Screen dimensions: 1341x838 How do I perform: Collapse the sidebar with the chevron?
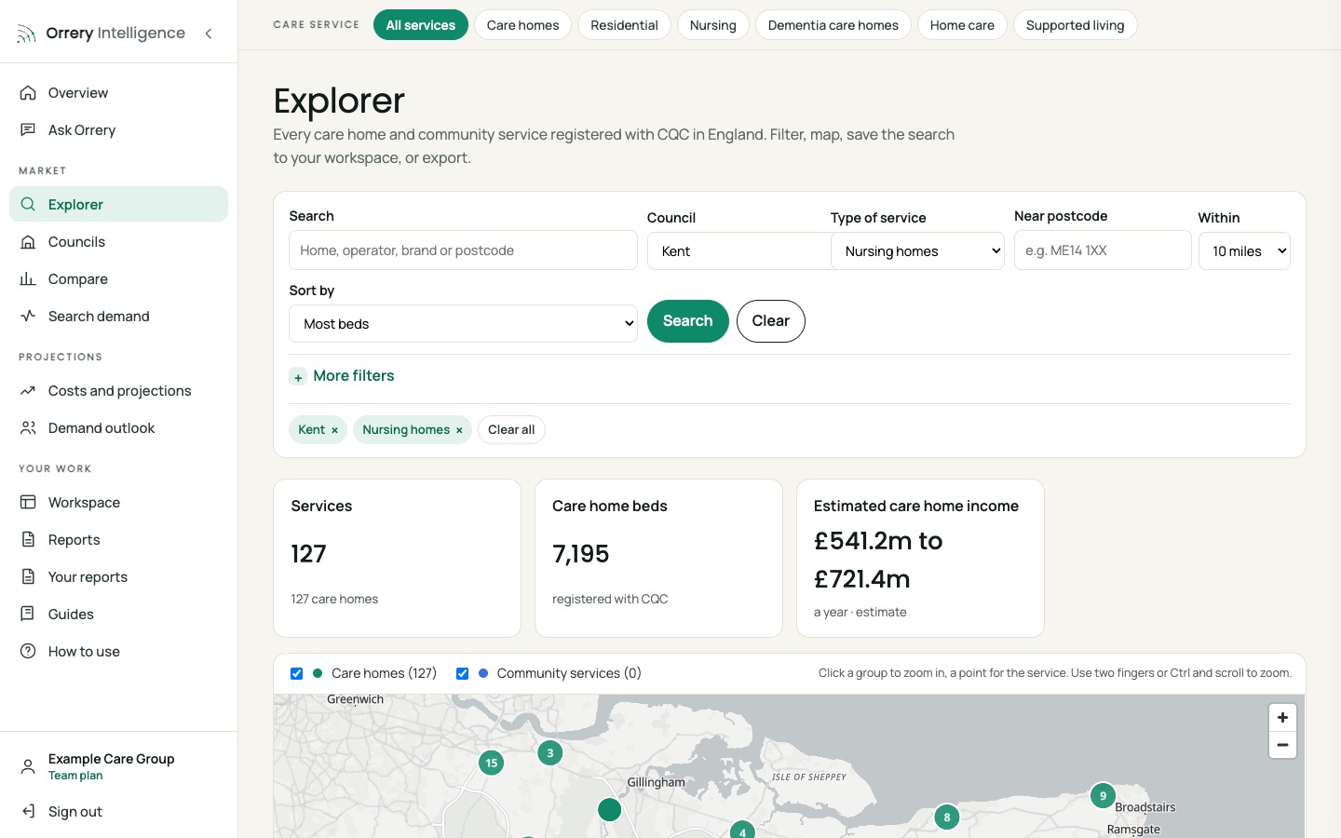coord(209,34)
